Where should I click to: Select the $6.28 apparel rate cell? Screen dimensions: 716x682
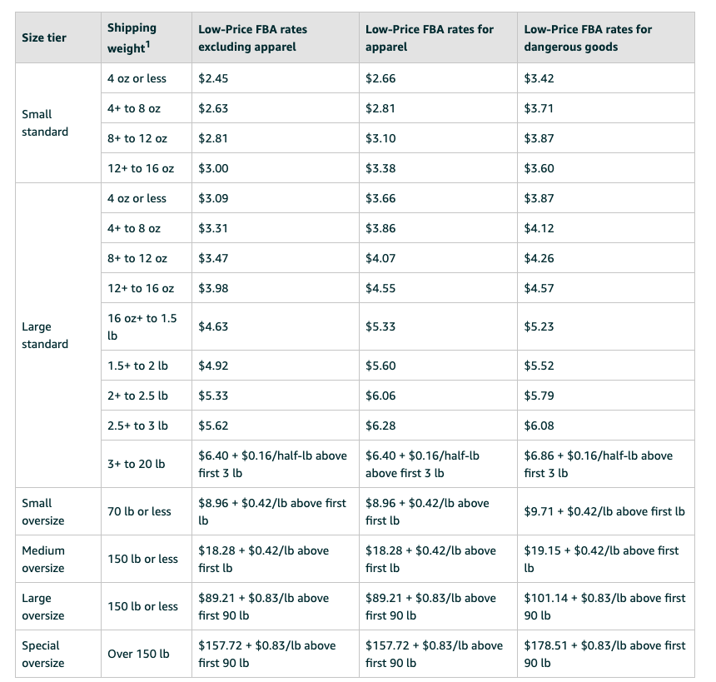(x=380, y=426)
